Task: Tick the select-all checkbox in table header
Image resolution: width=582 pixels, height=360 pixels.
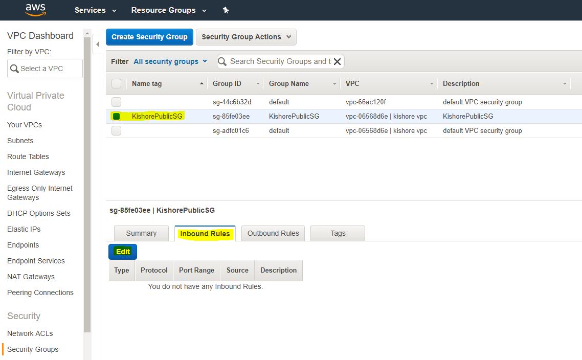Action: [116, 83]
